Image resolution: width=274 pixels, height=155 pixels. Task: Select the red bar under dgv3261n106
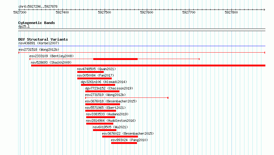click(x=98, y=85)
